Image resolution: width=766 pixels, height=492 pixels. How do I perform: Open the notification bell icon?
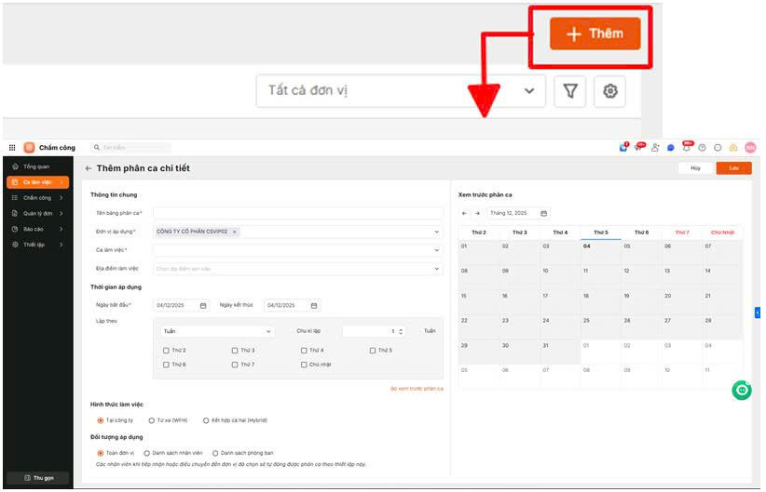pos(687,146)
